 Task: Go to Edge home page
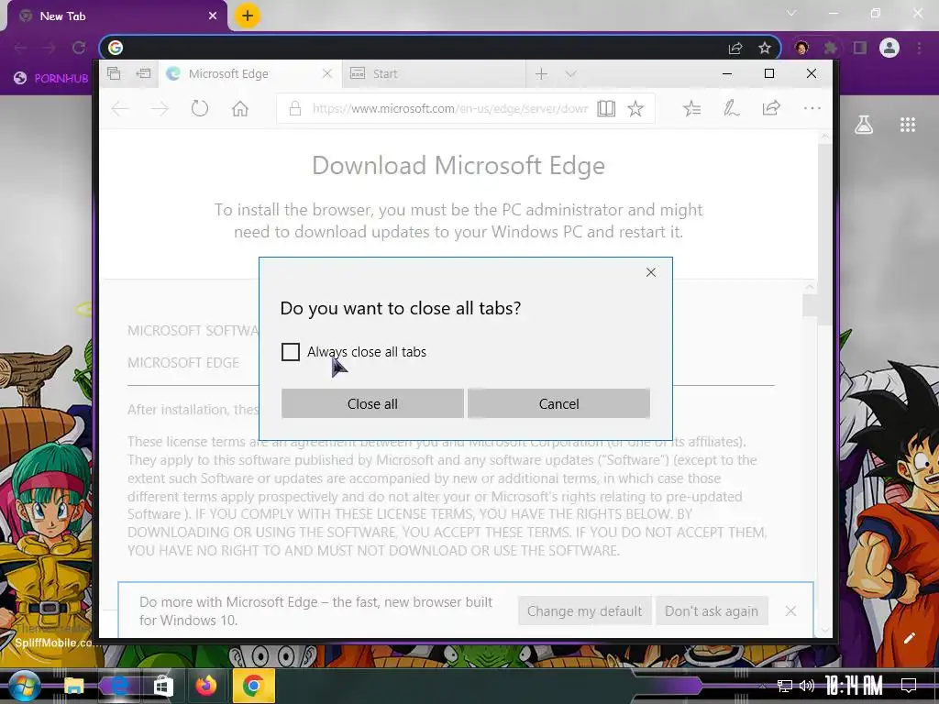(240, 109)
